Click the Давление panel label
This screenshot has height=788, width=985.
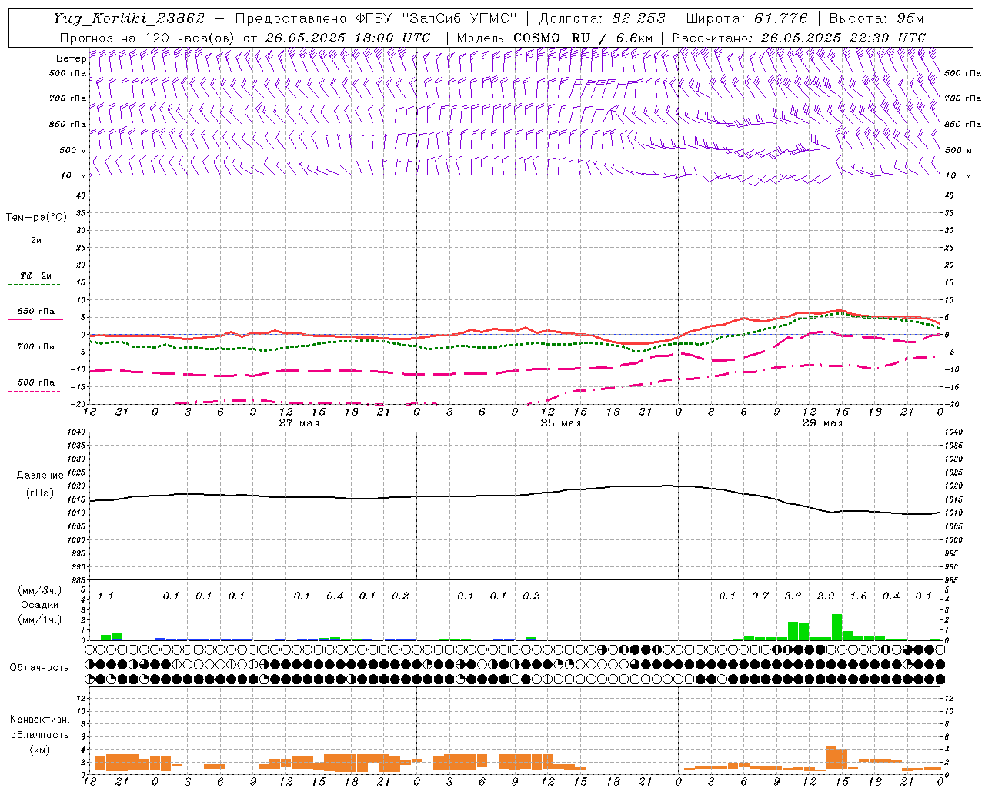(x=40, y=476)
